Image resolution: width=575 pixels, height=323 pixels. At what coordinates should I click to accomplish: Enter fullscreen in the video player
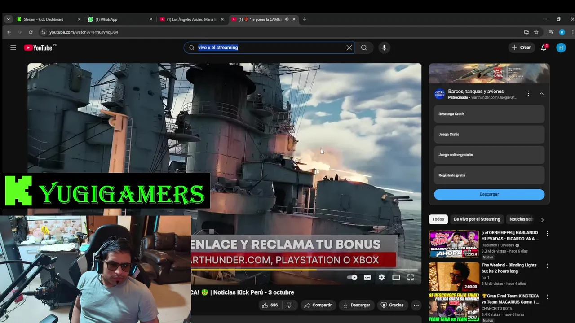[410, 278]
